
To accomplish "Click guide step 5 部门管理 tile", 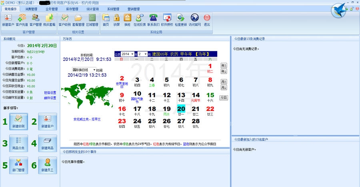I will coord(18,165).
